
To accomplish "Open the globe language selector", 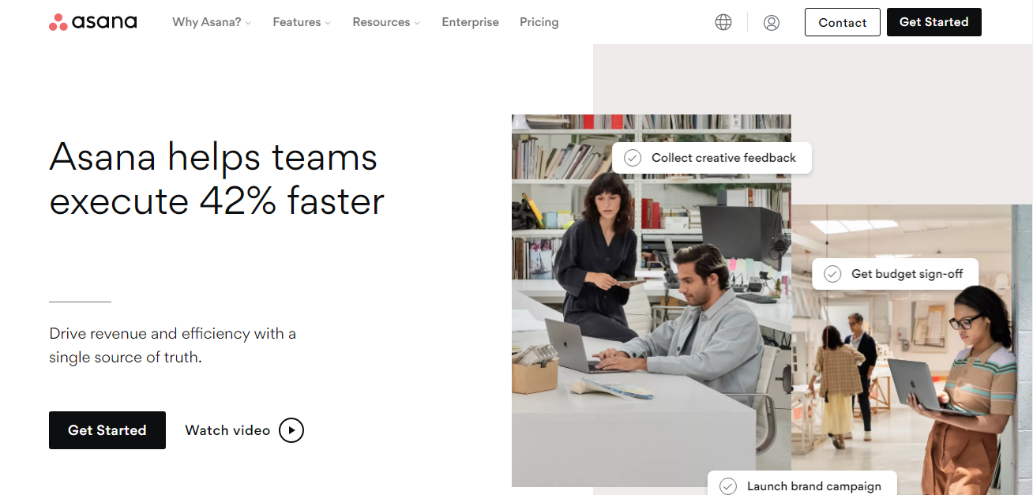I will (723, 22).
